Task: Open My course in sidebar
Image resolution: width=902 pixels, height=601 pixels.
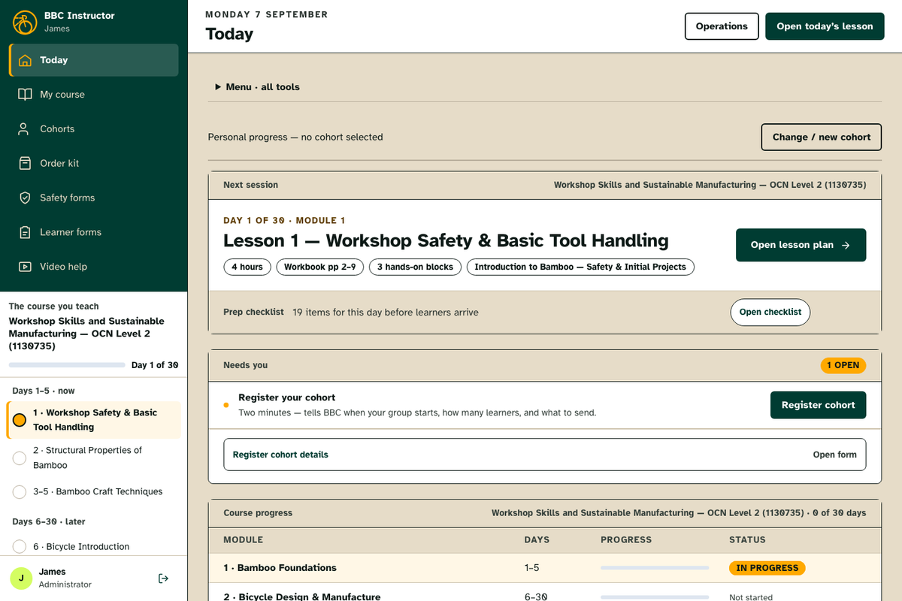Action: tap(94, 95)
